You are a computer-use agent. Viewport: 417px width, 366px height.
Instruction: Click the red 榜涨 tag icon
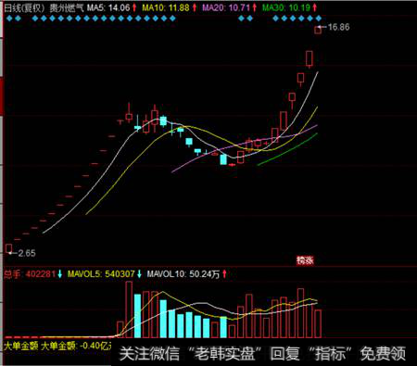click(305, 260)
